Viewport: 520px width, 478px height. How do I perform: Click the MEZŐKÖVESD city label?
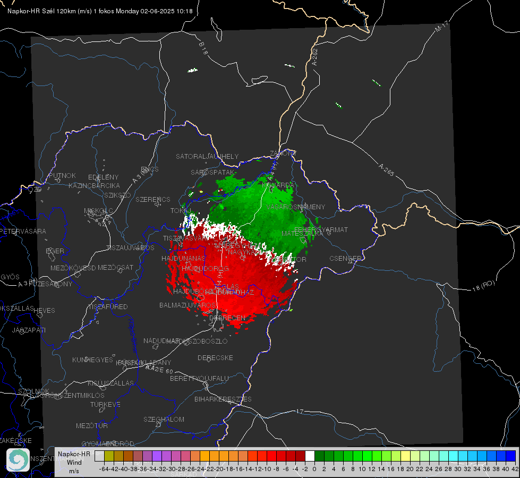point(73,268)
